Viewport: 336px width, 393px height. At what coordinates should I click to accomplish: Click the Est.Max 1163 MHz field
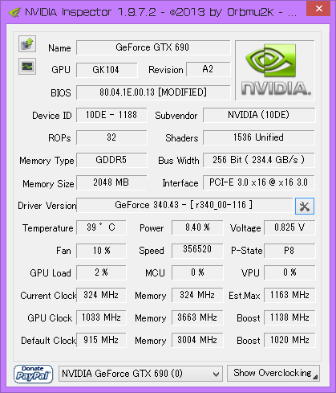289,295
